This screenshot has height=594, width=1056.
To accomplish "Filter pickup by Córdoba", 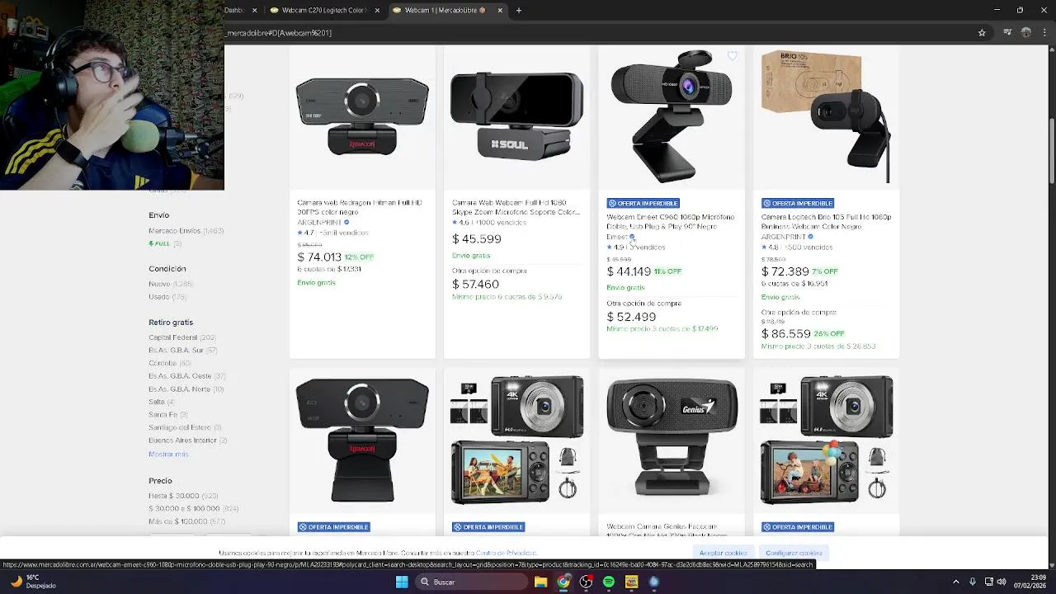I will coord(169,363).
